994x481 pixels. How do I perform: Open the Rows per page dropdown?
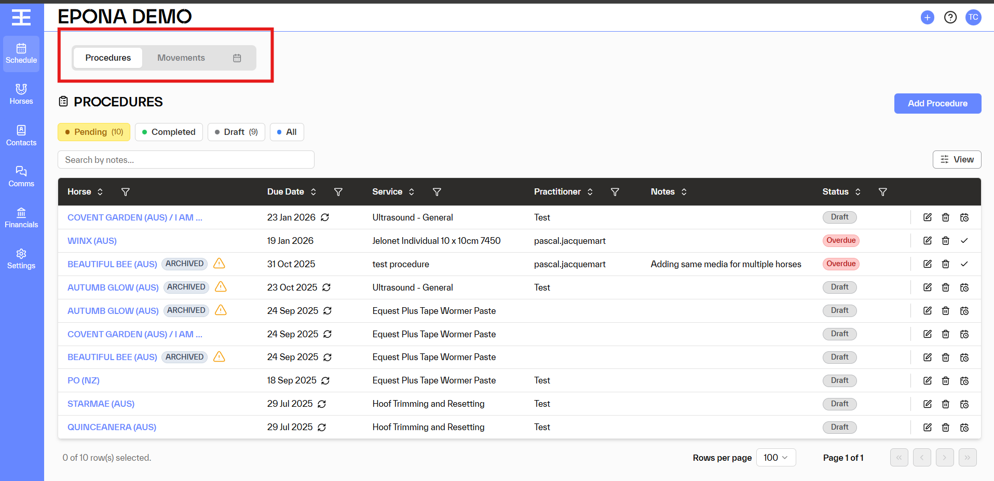(x=775, y=458)
